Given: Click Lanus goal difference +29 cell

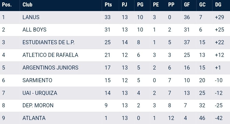Looking at the screenshot, I should 219,17.
